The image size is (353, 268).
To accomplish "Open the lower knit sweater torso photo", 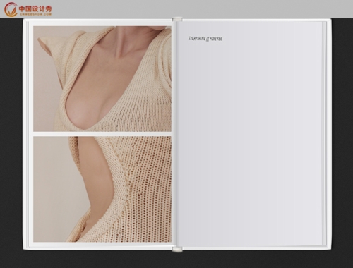I will click(102, 189).
